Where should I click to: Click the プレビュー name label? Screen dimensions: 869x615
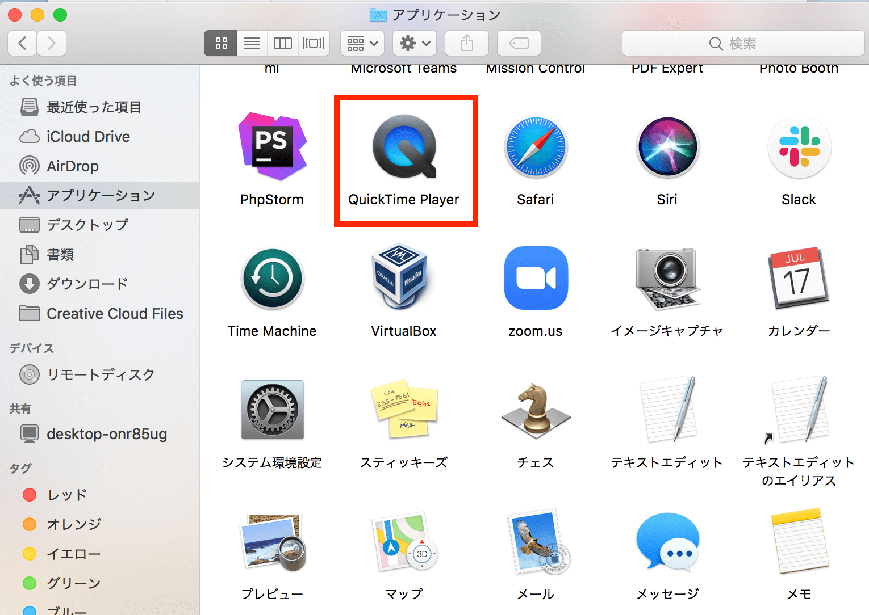pyautogui.click(x=272, y=594)
